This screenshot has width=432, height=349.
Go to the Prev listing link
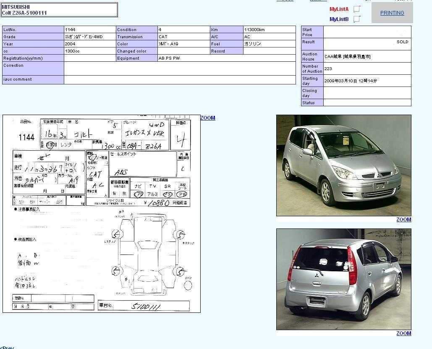click(7, 347)
